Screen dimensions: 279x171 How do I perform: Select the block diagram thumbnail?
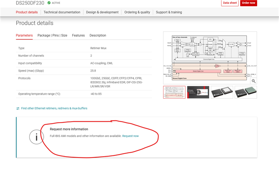tap(174, 92)
